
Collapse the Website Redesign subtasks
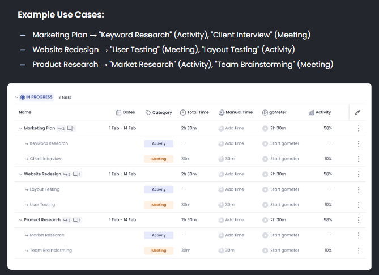[x=20, y=174]
